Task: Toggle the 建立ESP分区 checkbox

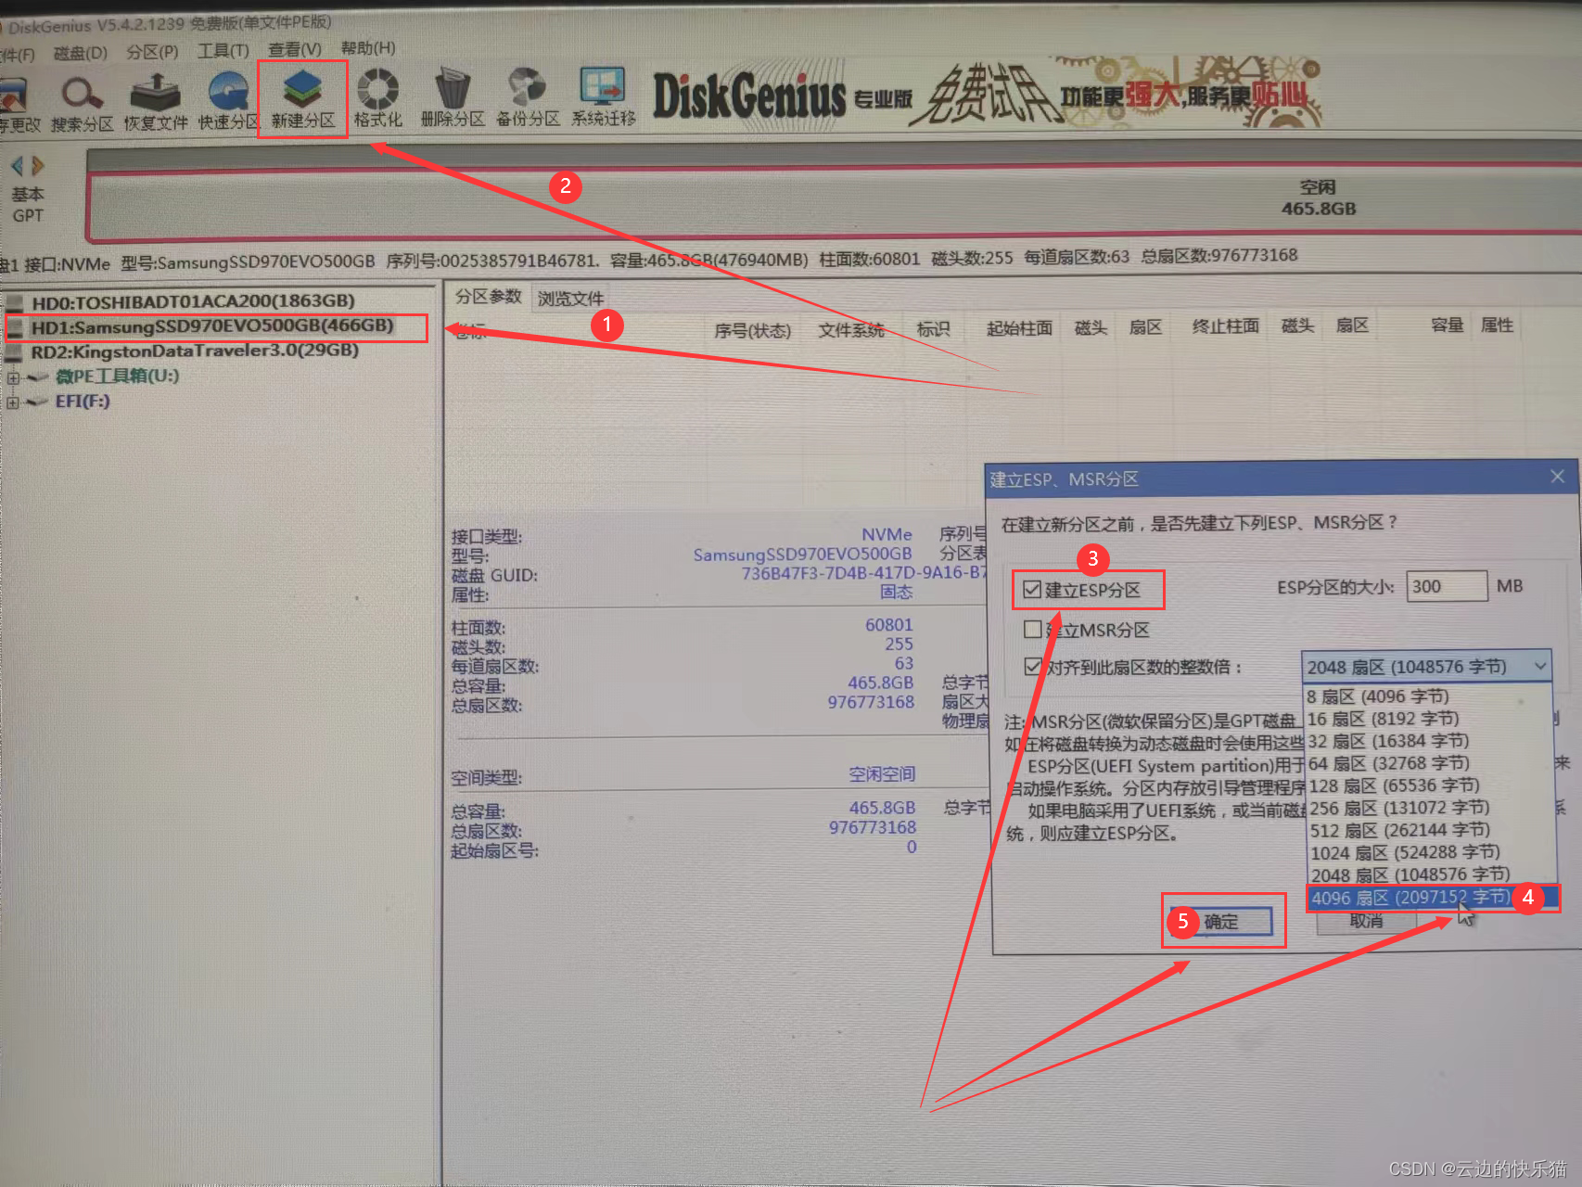Action: click(x=1032, y=590)
